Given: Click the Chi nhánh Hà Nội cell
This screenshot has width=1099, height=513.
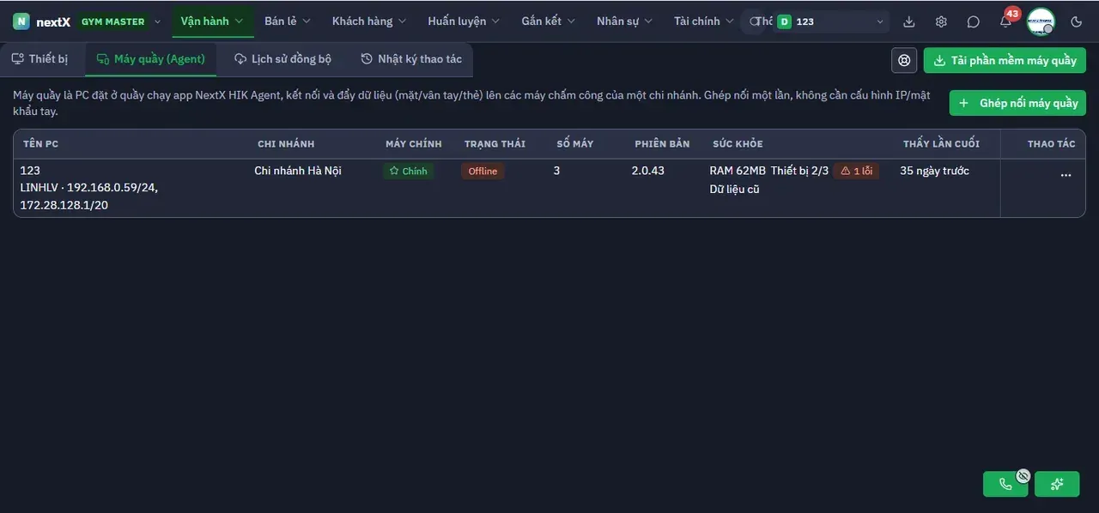Looking at the screenshot, I should click(298, 171).
